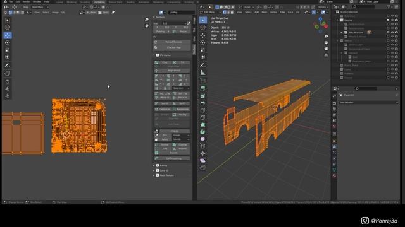Toggle exclude checkbox for Side Structure collection
This screenshot has height=227, width=405.
[388, 32]
